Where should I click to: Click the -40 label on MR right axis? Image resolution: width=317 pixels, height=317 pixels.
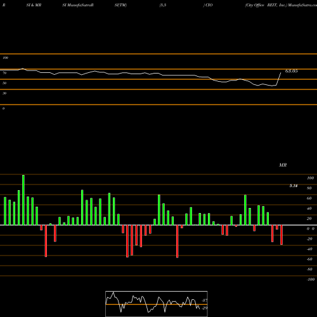point(309,249)
